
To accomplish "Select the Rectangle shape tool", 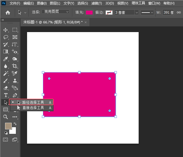I will (x=6, y=110).
